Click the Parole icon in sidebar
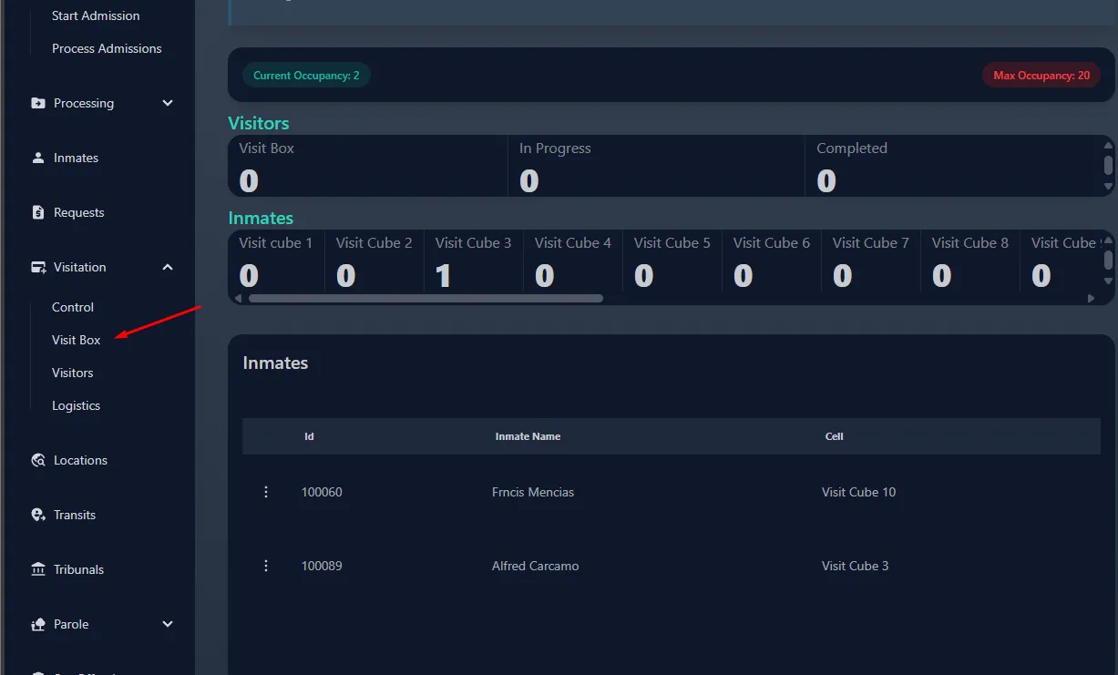 click(38, 624)
